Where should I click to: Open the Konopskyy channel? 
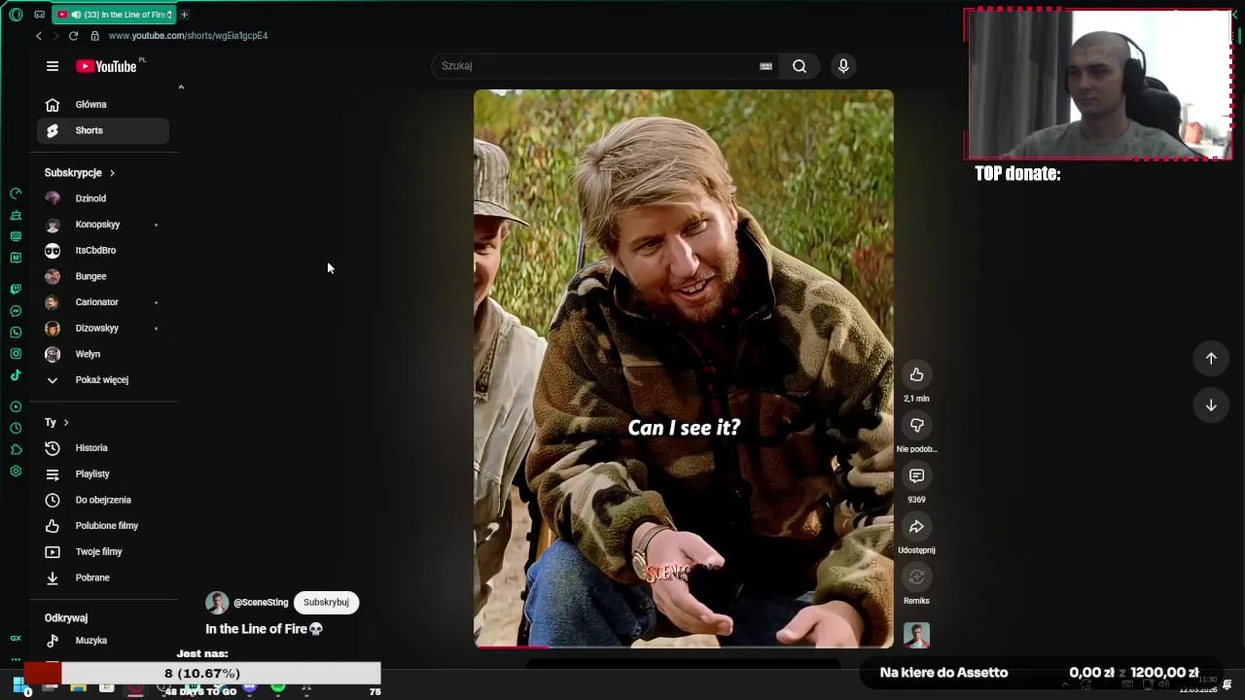(103, 225)
